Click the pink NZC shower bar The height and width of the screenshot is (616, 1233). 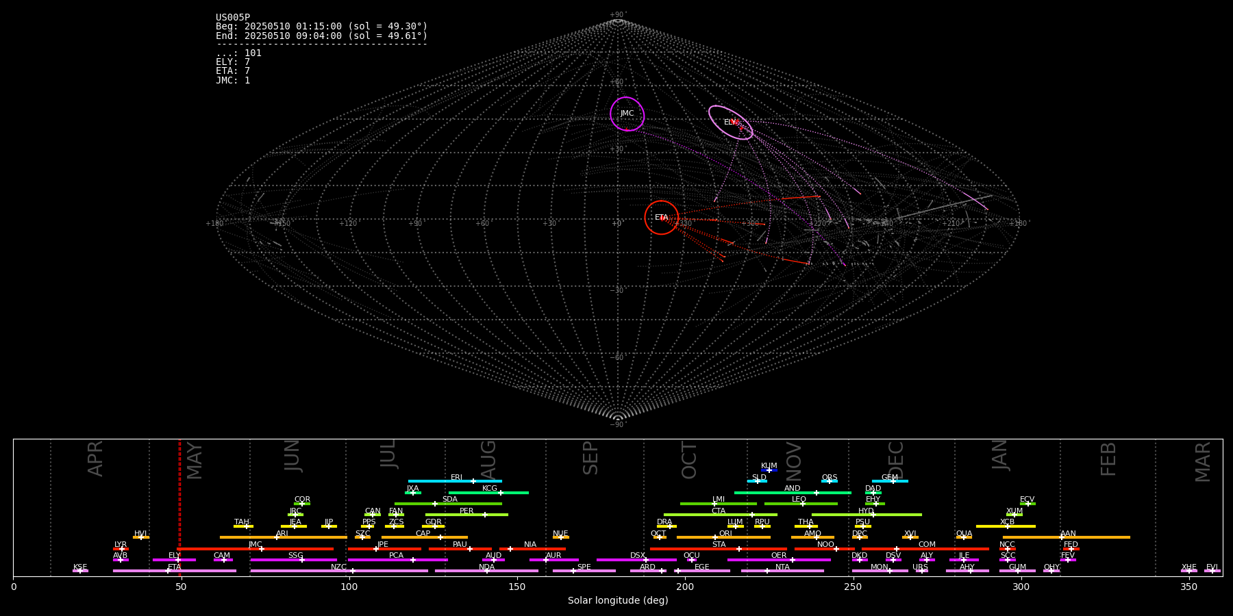[x=339, y=571]
